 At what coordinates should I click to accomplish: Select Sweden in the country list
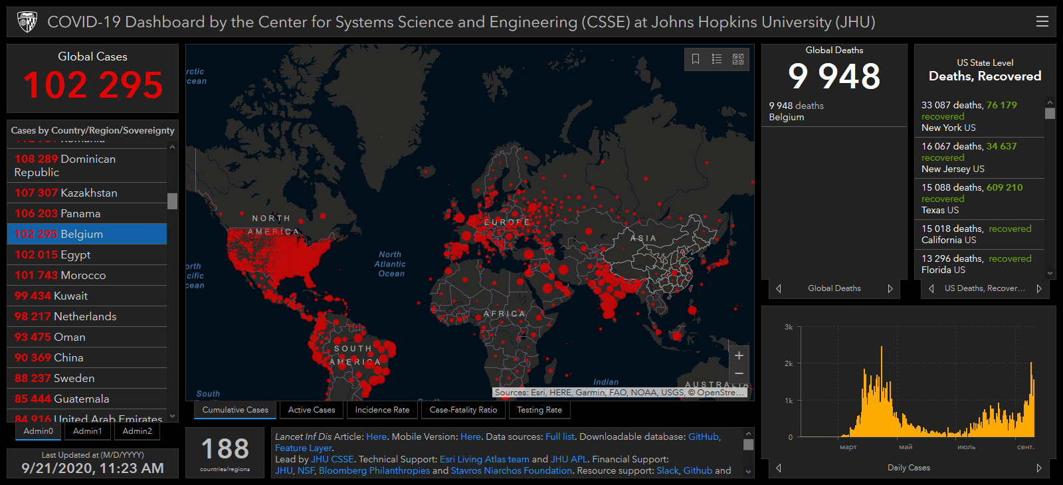[87, 378]
